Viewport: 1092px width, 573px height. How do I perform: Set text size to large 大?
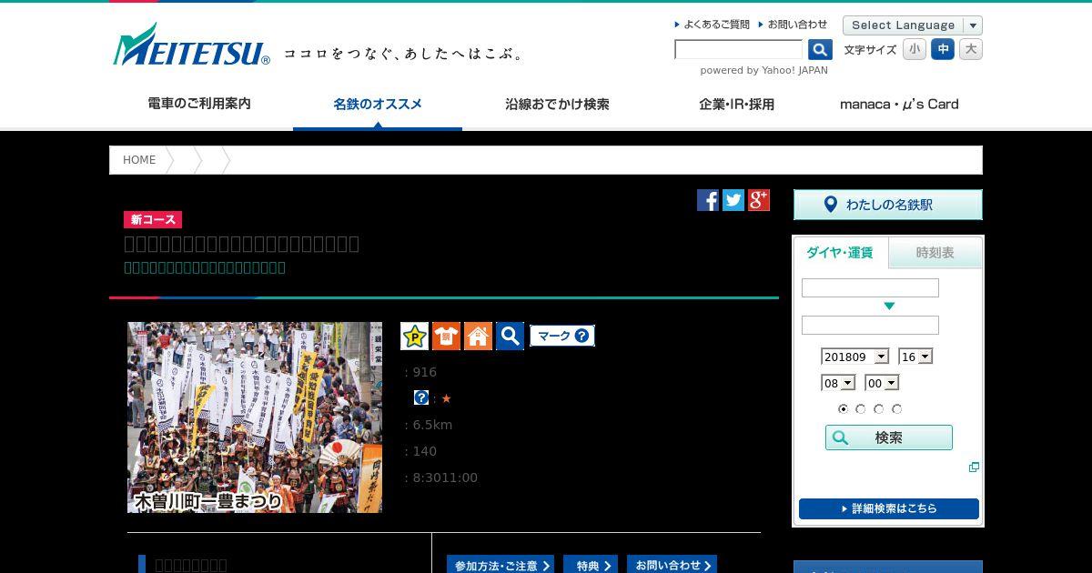pyautogui.click(x=971, y=49)
